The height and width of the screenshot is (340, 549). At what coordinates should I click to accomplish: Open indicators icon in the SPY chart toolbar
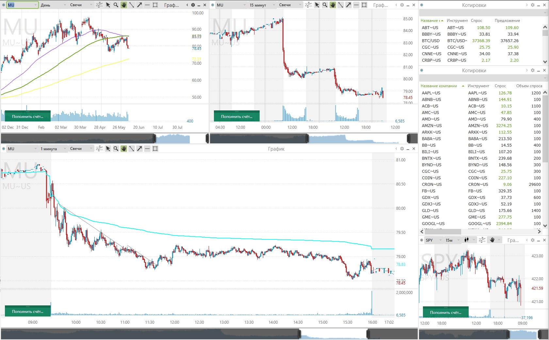point(482,240)
